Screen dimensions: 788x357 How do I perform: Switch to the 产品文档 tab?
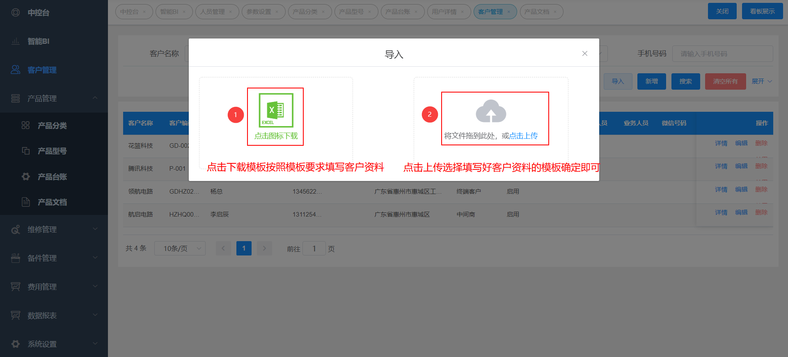point(536,12)
